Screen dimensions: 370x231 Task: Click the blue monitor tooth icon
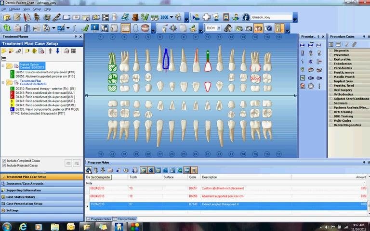click(94, 28)
